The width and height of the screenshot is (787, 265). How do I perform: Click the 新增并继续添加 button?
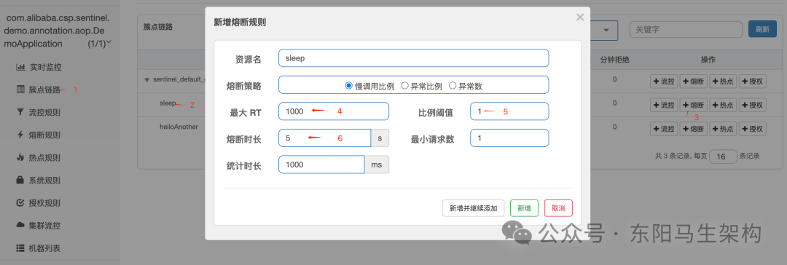[x=474, y=208]
